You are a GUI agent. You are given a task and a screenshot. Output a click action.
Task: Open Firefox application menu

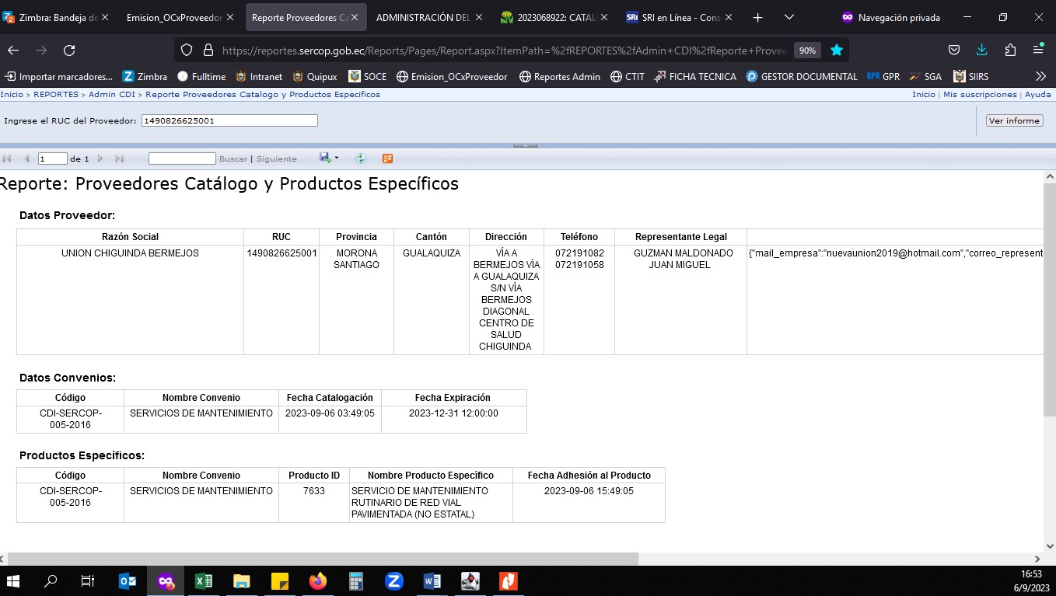[1038, 50]
